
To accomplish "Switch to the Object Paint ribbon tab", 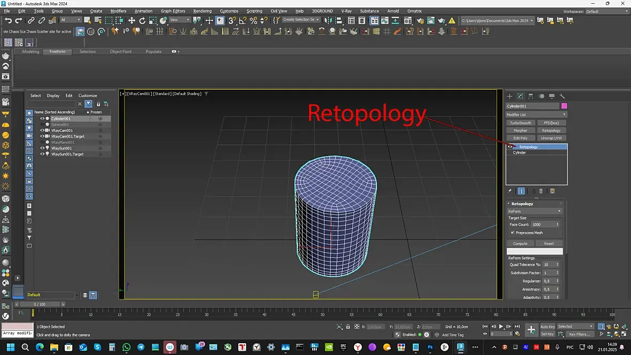I will pos(120,52).
